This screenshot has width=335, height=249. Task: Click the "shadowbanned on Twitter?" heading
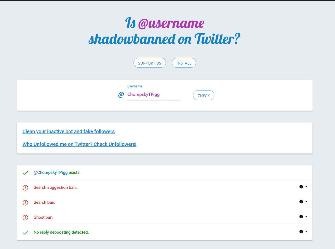pos(164,39)
